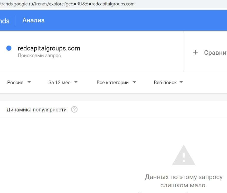This screenshot has height=193, width=227.
Task: Edit the redcapitalgroups.com search term
Action: [x=49, y=48]
